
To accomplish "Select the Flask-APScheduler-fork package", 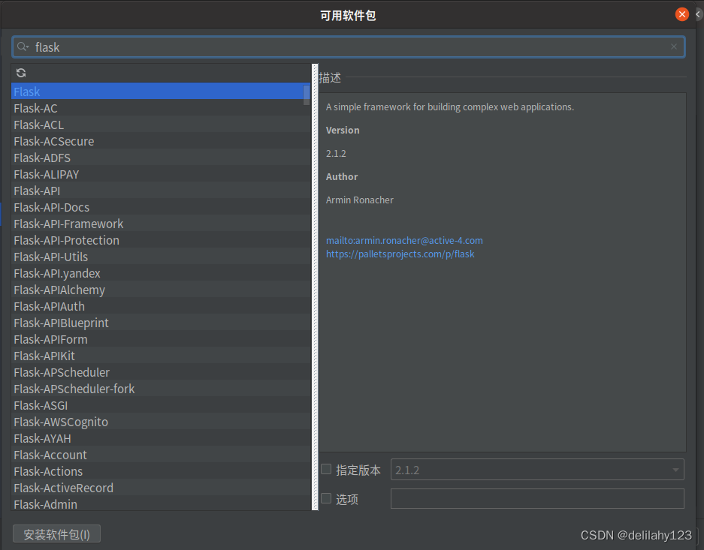I will tap(161, 389).
